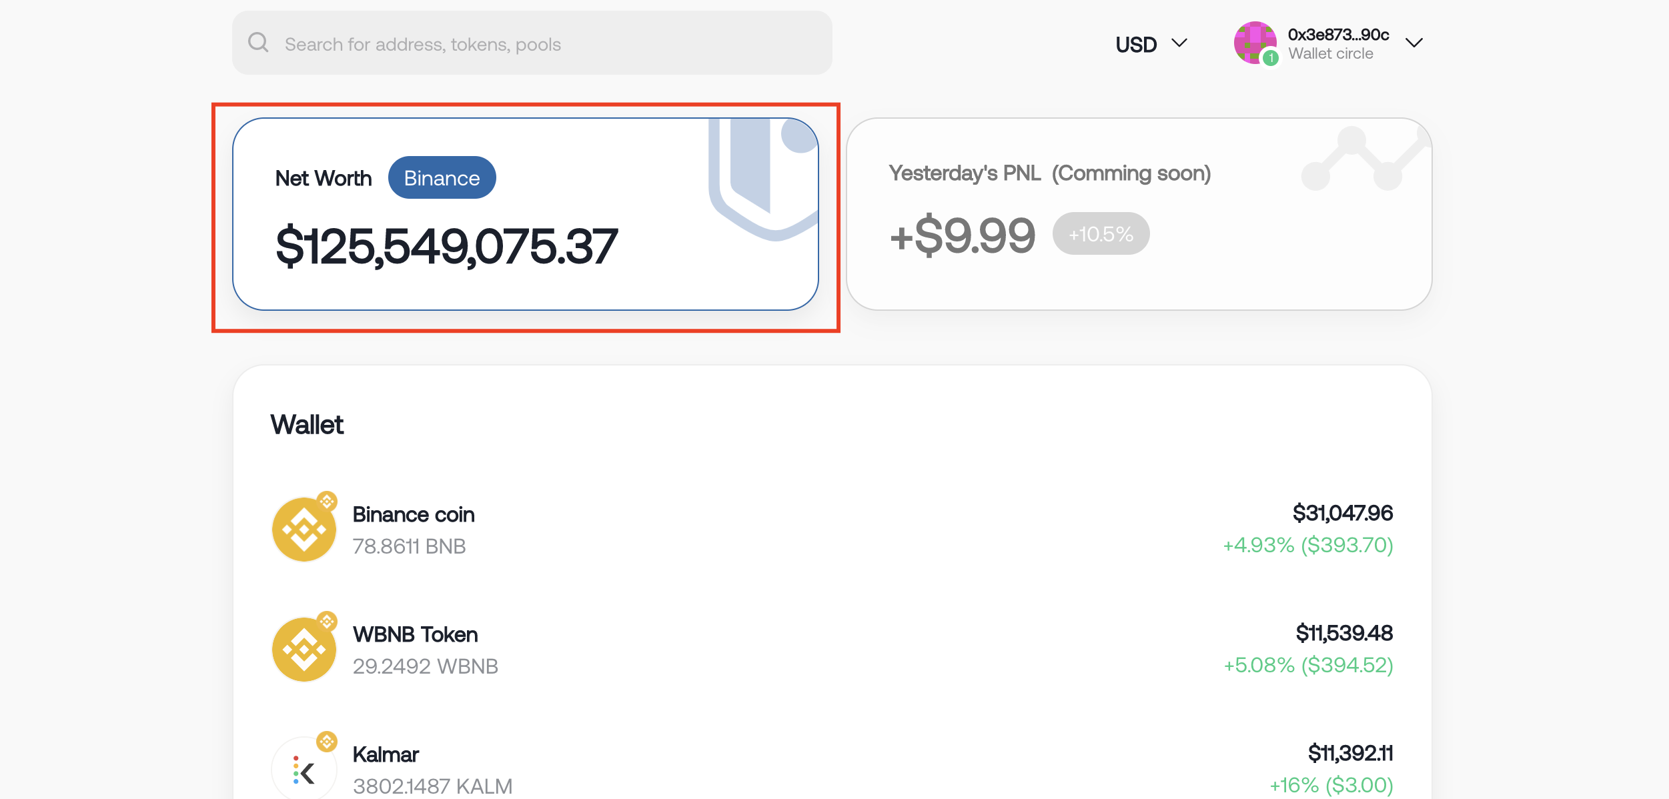Open the Binance coin wallet row
The image size is (1669, 799).
[x=832, y=529]
